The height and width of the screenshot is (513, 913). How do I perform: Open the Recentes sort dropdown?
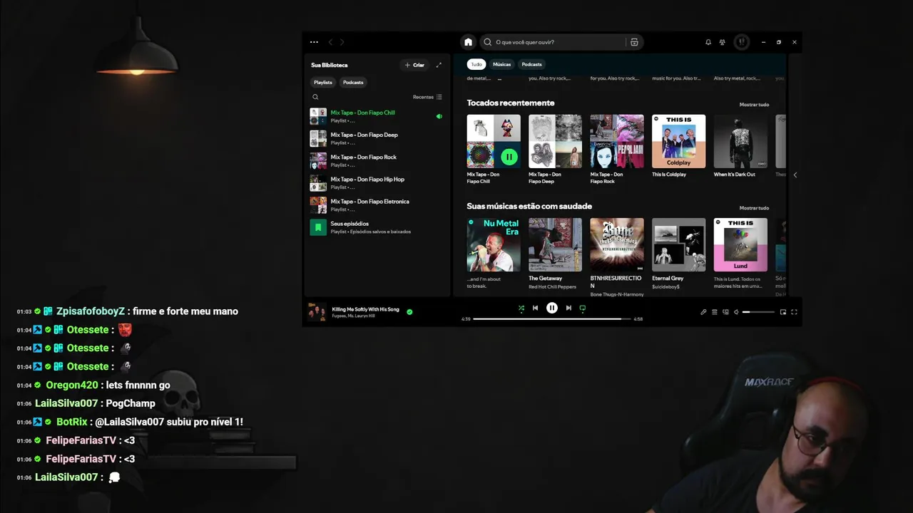point(427,97)
